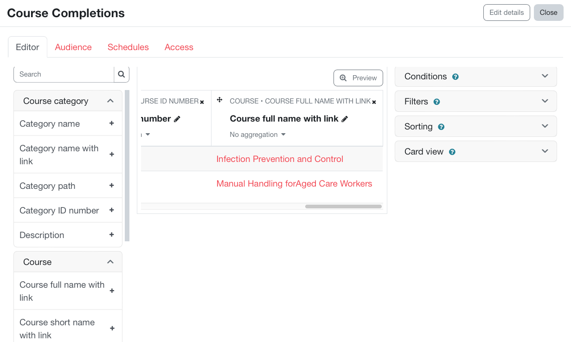This screenshot has width=571, height=342.
Task: Click the Preview button
Action: pos(358,78)
